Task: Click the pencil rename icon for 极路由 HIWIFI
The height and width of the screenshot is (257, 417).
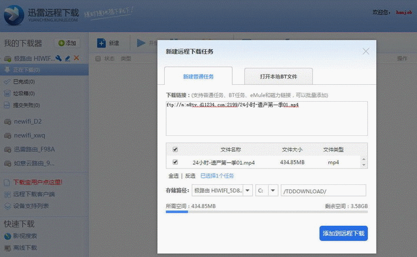Action: click(x=68, y=58)
